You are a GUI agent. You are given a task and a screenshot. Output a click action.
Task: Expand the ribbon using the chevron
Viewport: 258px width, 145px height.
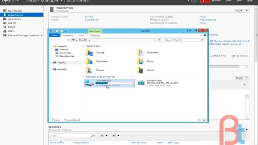(x=200, y=35)
